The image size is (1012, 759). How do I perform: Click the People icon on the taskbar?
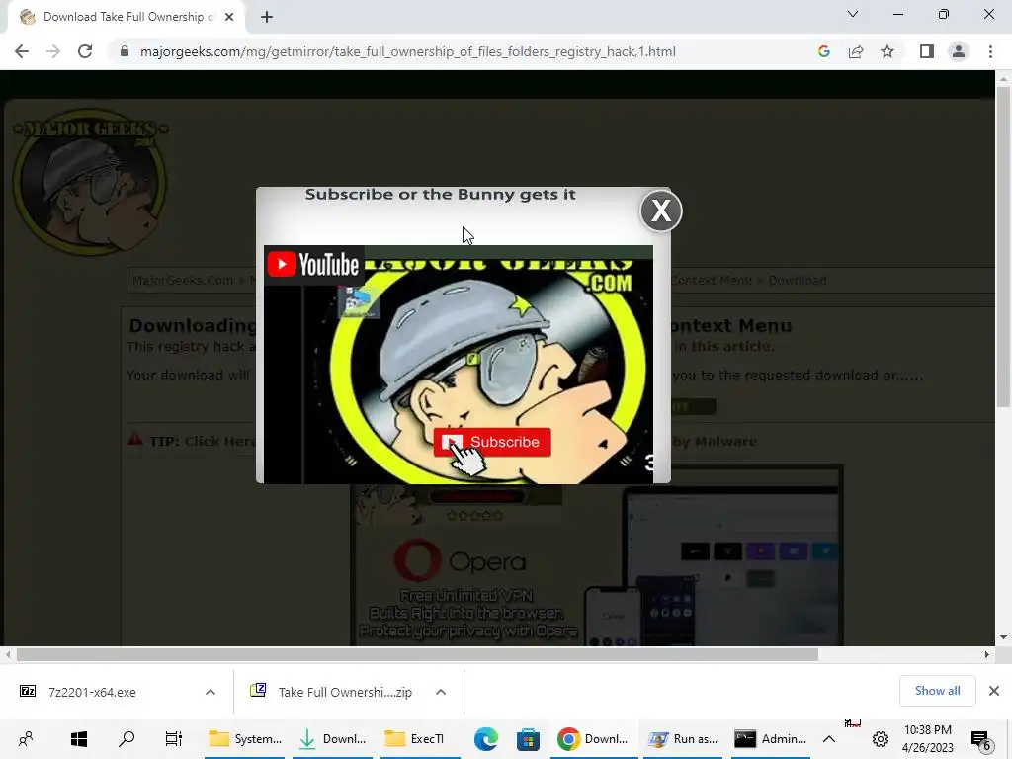point(26,739)
